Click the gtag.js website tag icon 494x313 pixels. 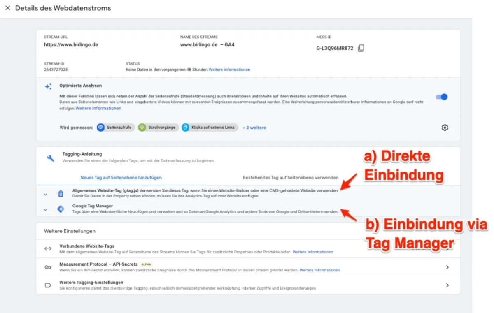click(61, 194)
